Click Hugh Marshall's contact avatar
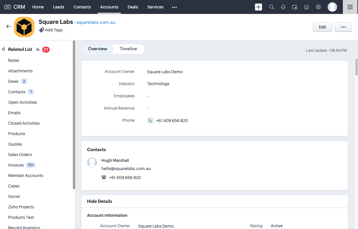The image size is (358, 229). point(92,162)
